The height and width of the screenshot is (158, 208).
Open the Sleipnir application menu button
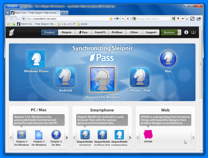[x=12, y=6]
